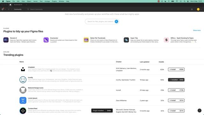Open the Unsplash plugin title
Viewport: 204px width, 115px height.
click(31, 67)
